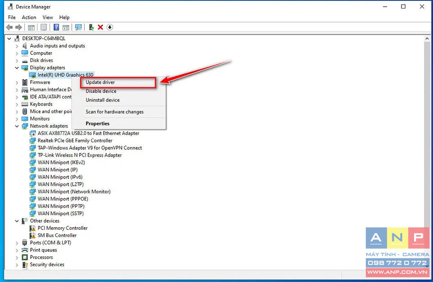Click the scrollbar up arrow

(x=427, y=39)
